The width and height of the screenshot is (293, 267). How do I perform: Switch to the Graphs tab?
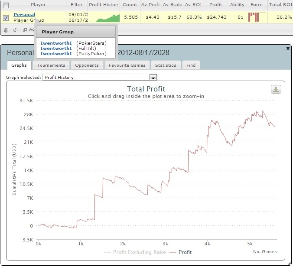(x=19, y=65)
